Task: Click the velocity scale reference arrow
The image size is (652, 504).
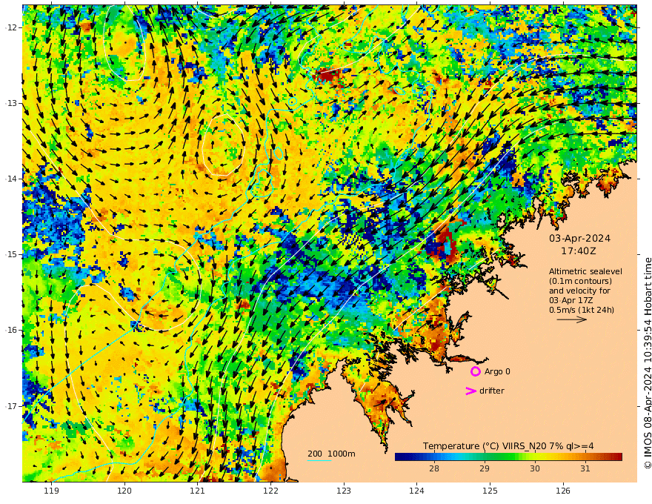Action: pos(572,319)
